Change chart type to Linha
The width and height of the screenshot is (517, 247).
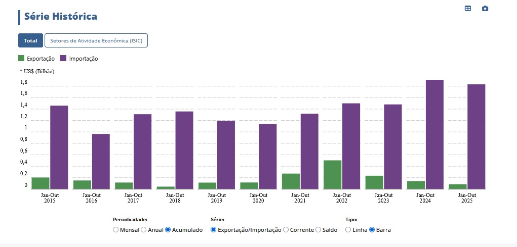click(348, 230)
